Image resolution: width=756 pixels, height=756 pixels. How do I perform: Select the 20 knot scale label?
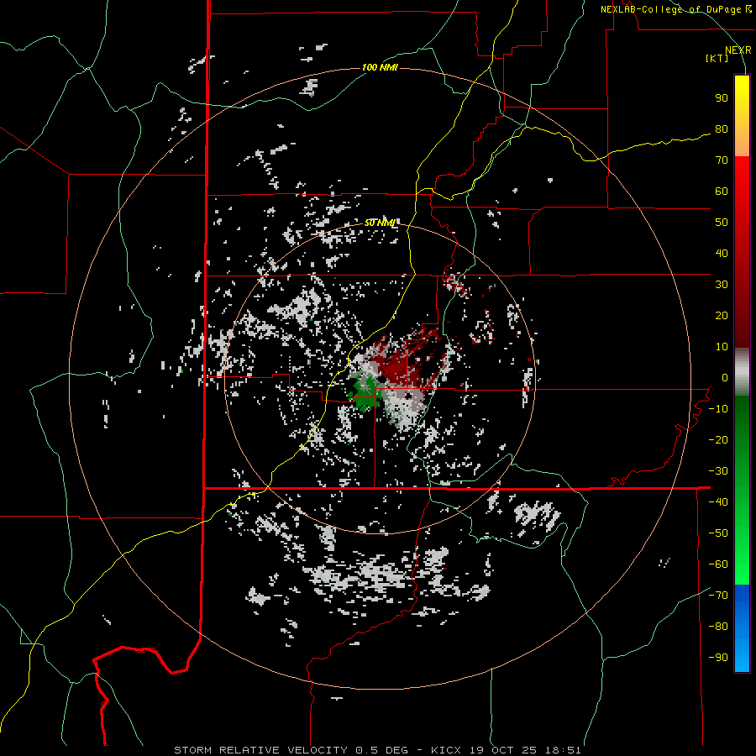pos(722,316)
